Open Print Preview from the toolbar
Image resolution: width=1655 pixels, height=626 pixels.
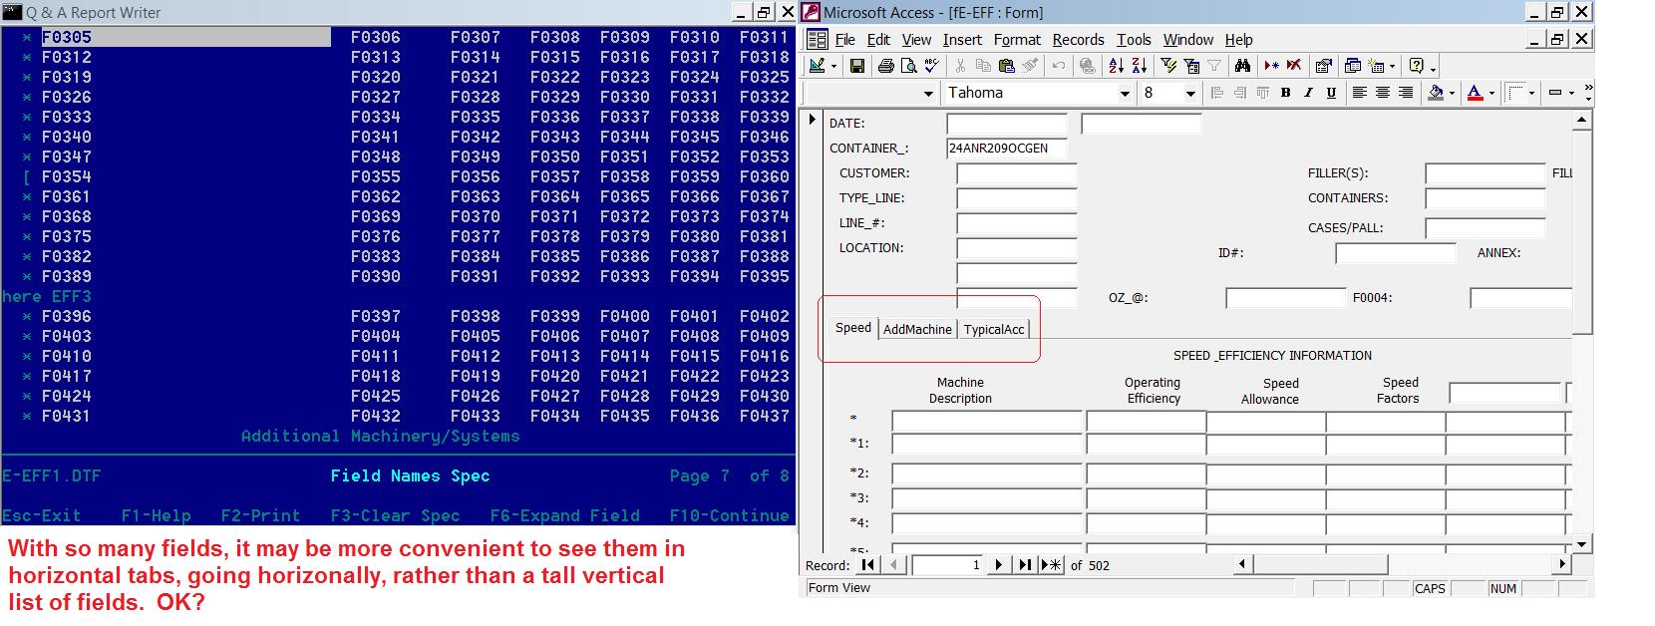pyautogui.click(x=908, y=66)
